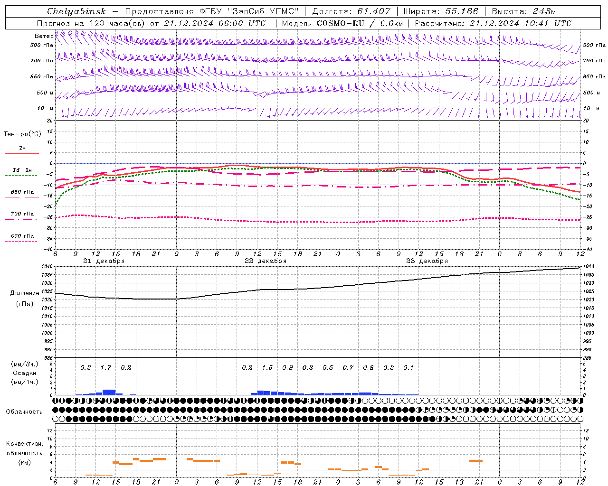
Task: Click the '(км)' convective cloud unit label
Action: click(24, 462)
